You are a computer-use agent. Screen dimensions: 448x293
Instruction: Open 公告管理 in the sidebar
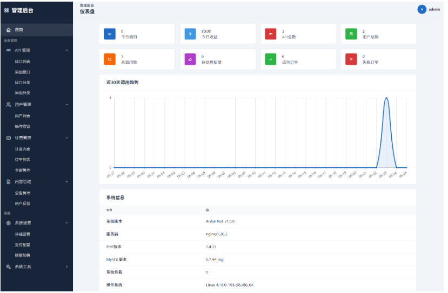[23, 193]
